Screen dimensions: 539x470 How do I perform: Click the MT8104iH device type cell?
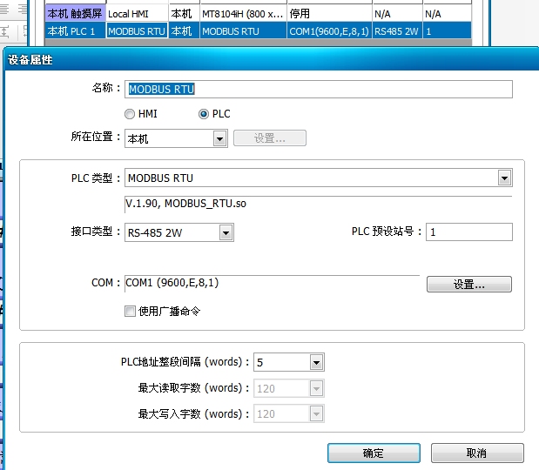pos(242,15)
